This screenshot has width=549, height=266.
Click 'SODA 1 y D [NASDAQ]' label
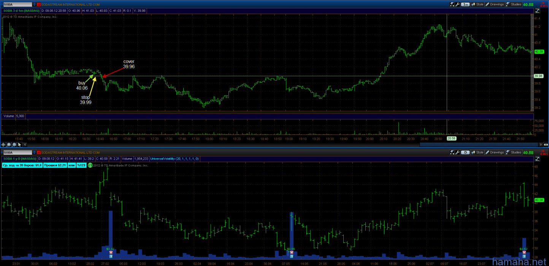coord(19,158)
